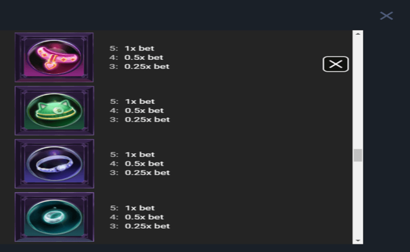Click the top-right X above the panel

coord(386,16)
